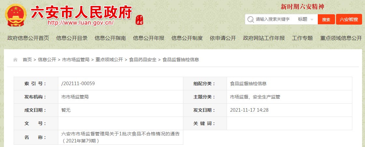Go to 食品监督抽检信息 in breadcrumb
This screenshot has height=147, width=365.
pyautogui.click(x=181, y=60)
